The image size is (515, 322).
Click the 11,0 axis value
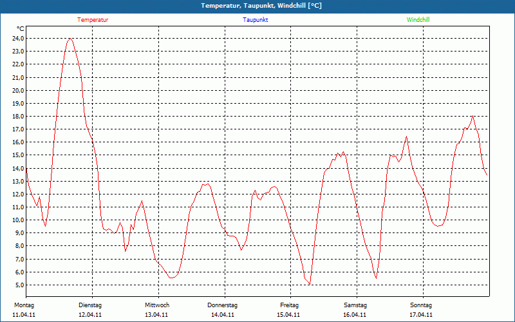tap(18, 207)
